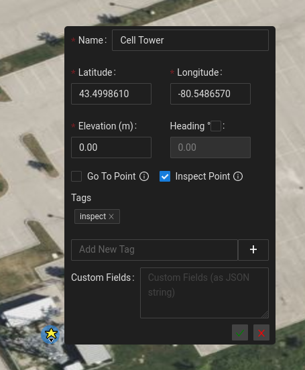Click the Name field containing Cell Tower
Viewport: 305px width, 370px height.
click(190, 40)
